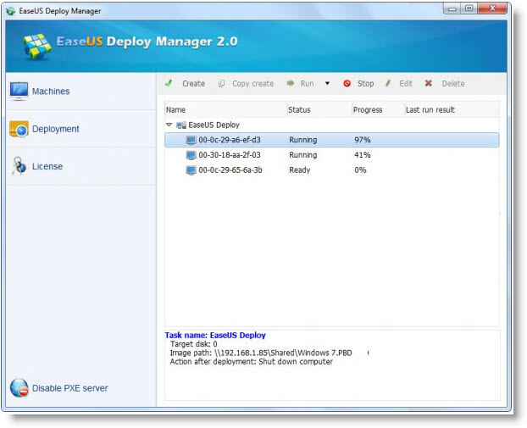Click the Last run result column header
This screenshot has height=428, width=527.
pos(452,109)
